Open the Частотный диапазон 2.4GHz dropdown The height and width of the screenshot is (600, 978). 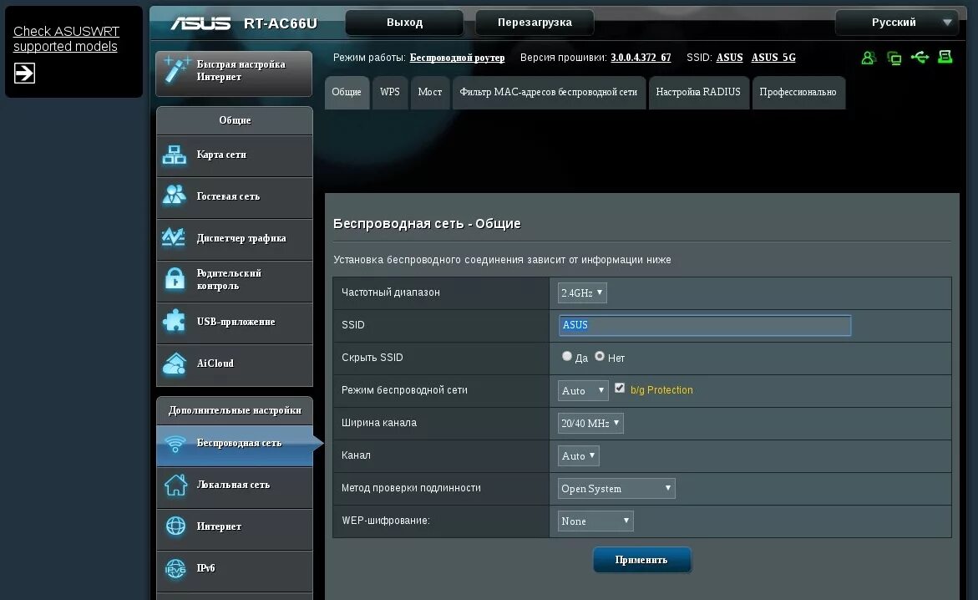pyautogui.click(x=582, y=292)
